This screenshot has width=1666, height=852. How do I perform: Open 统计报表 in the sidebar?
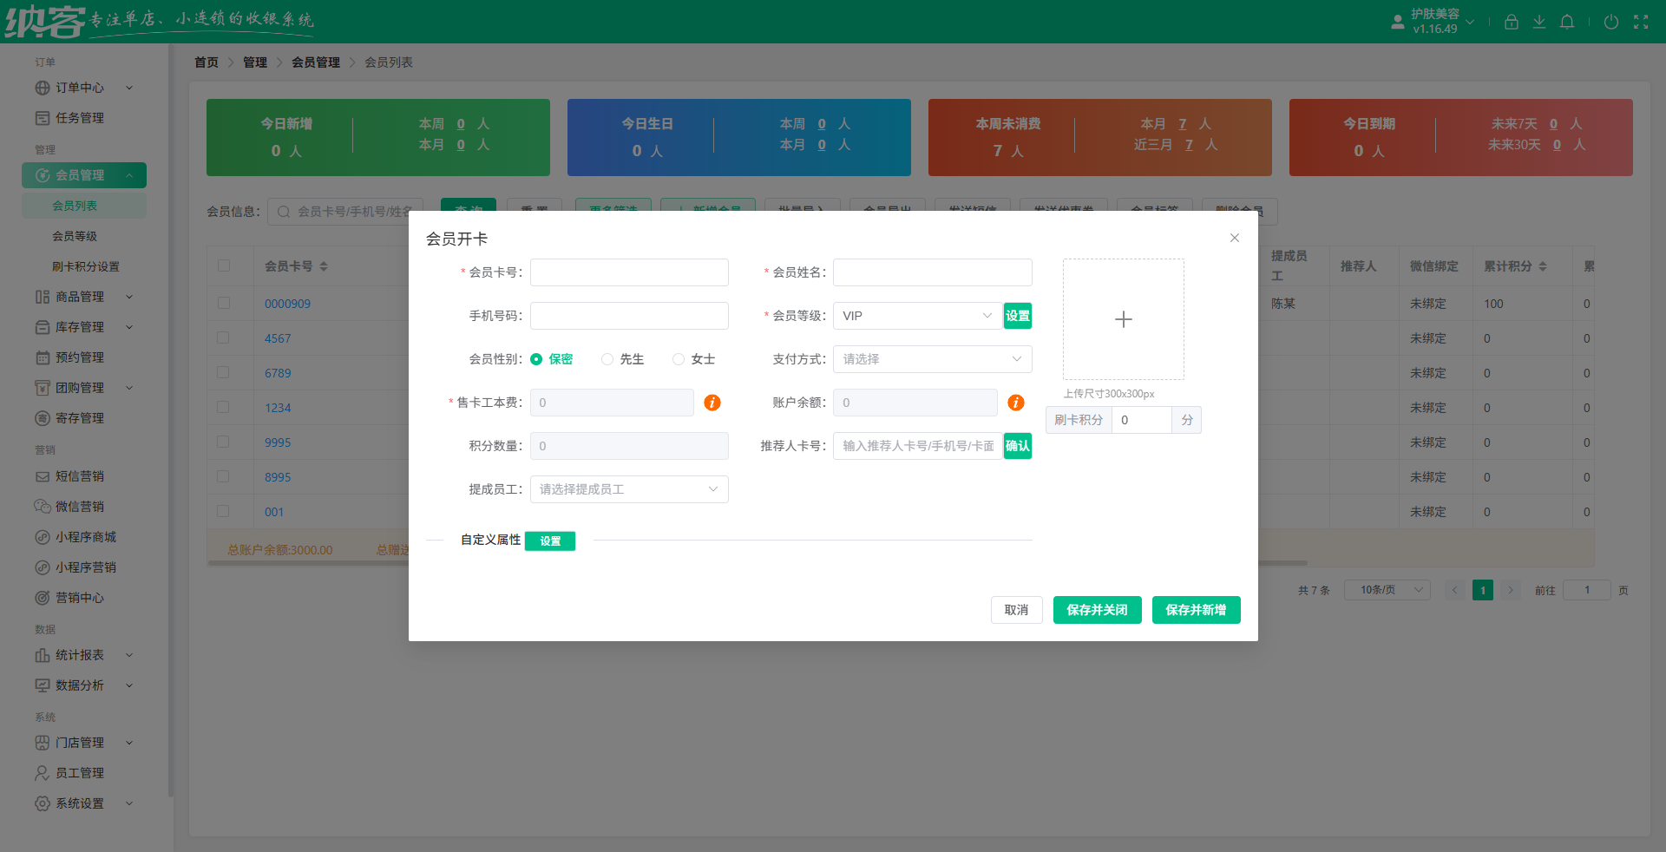click(x=84, y=655)
